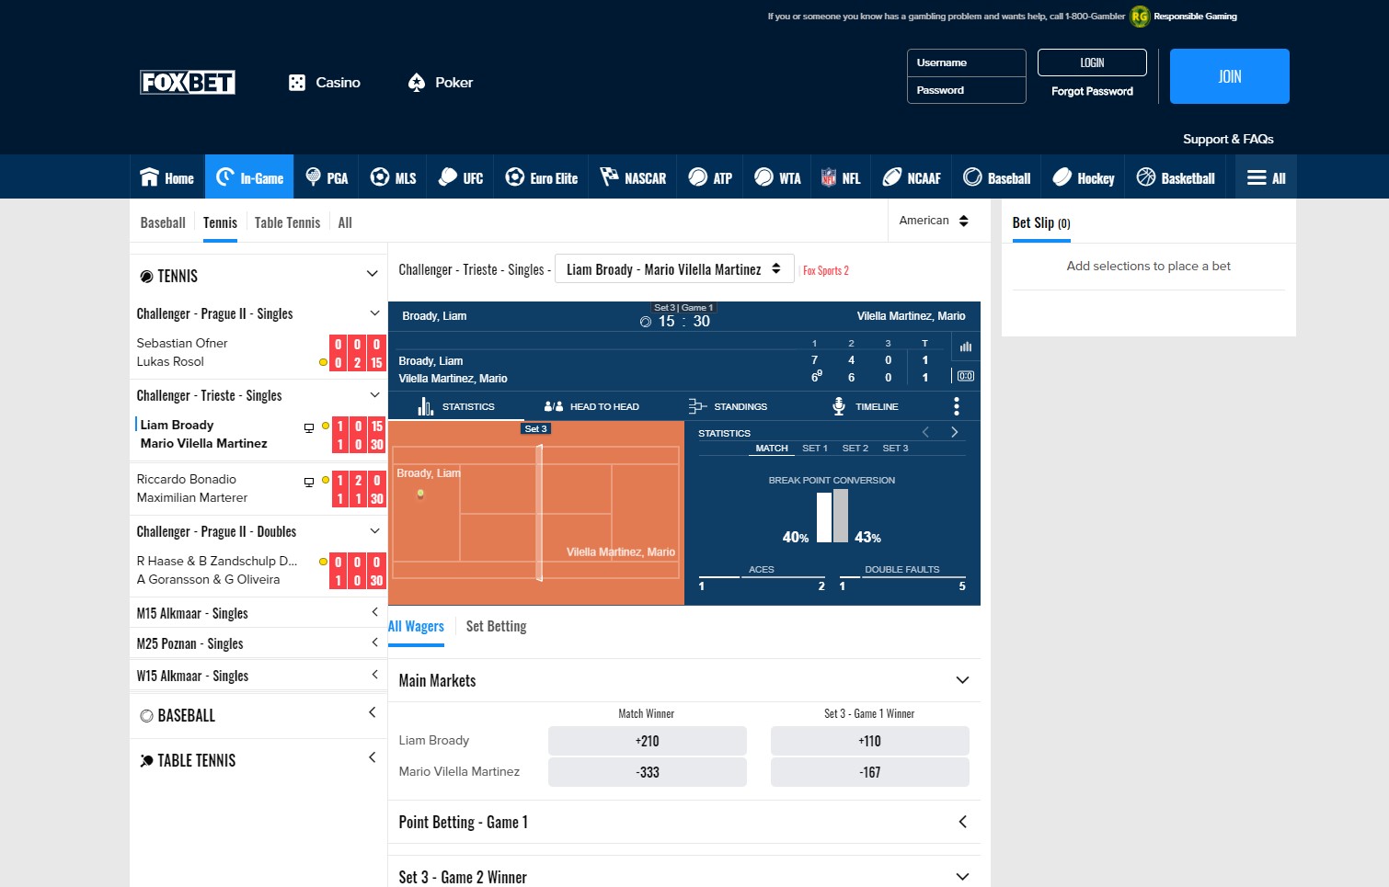
Task: Collapse the Main Markets section
Action: tap(962, 680)
